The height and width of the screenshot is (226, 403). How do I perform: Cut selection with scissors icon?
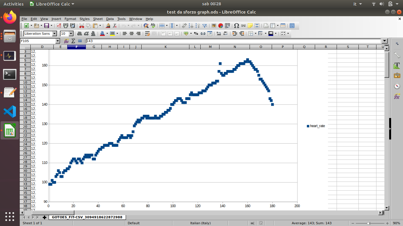pos(82,26)
